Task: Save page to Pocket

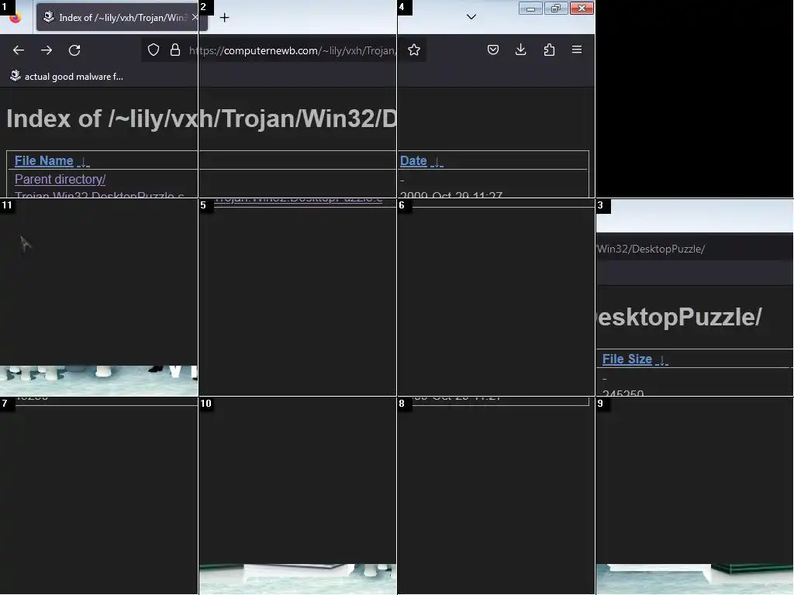Action: pos(492,50)
